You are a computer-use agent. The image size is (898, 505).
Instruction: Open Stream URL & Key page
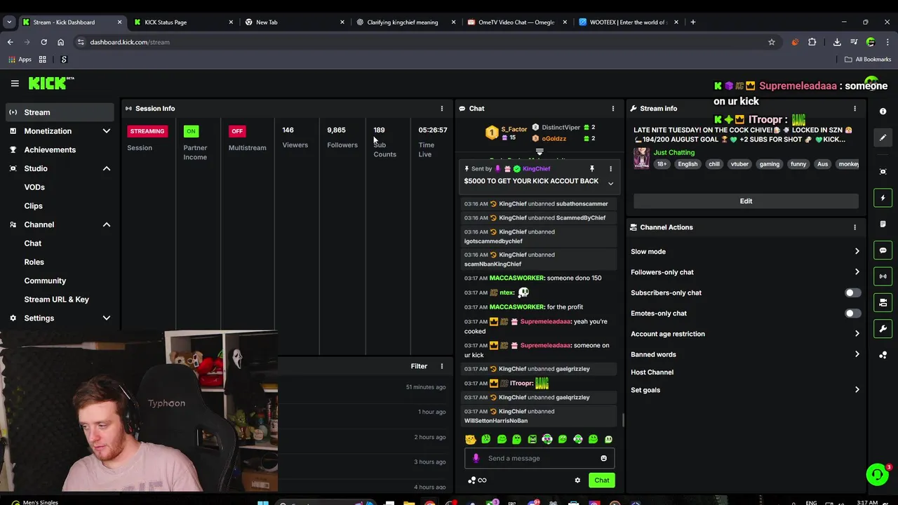tap(56, 299)
